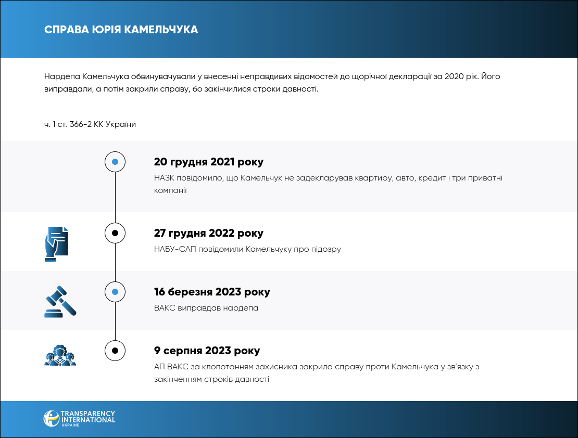Click the 'Transparency International Ukraine' logo text
The height and width of the screenshot is (438, 578).
(x=87, y=419)
